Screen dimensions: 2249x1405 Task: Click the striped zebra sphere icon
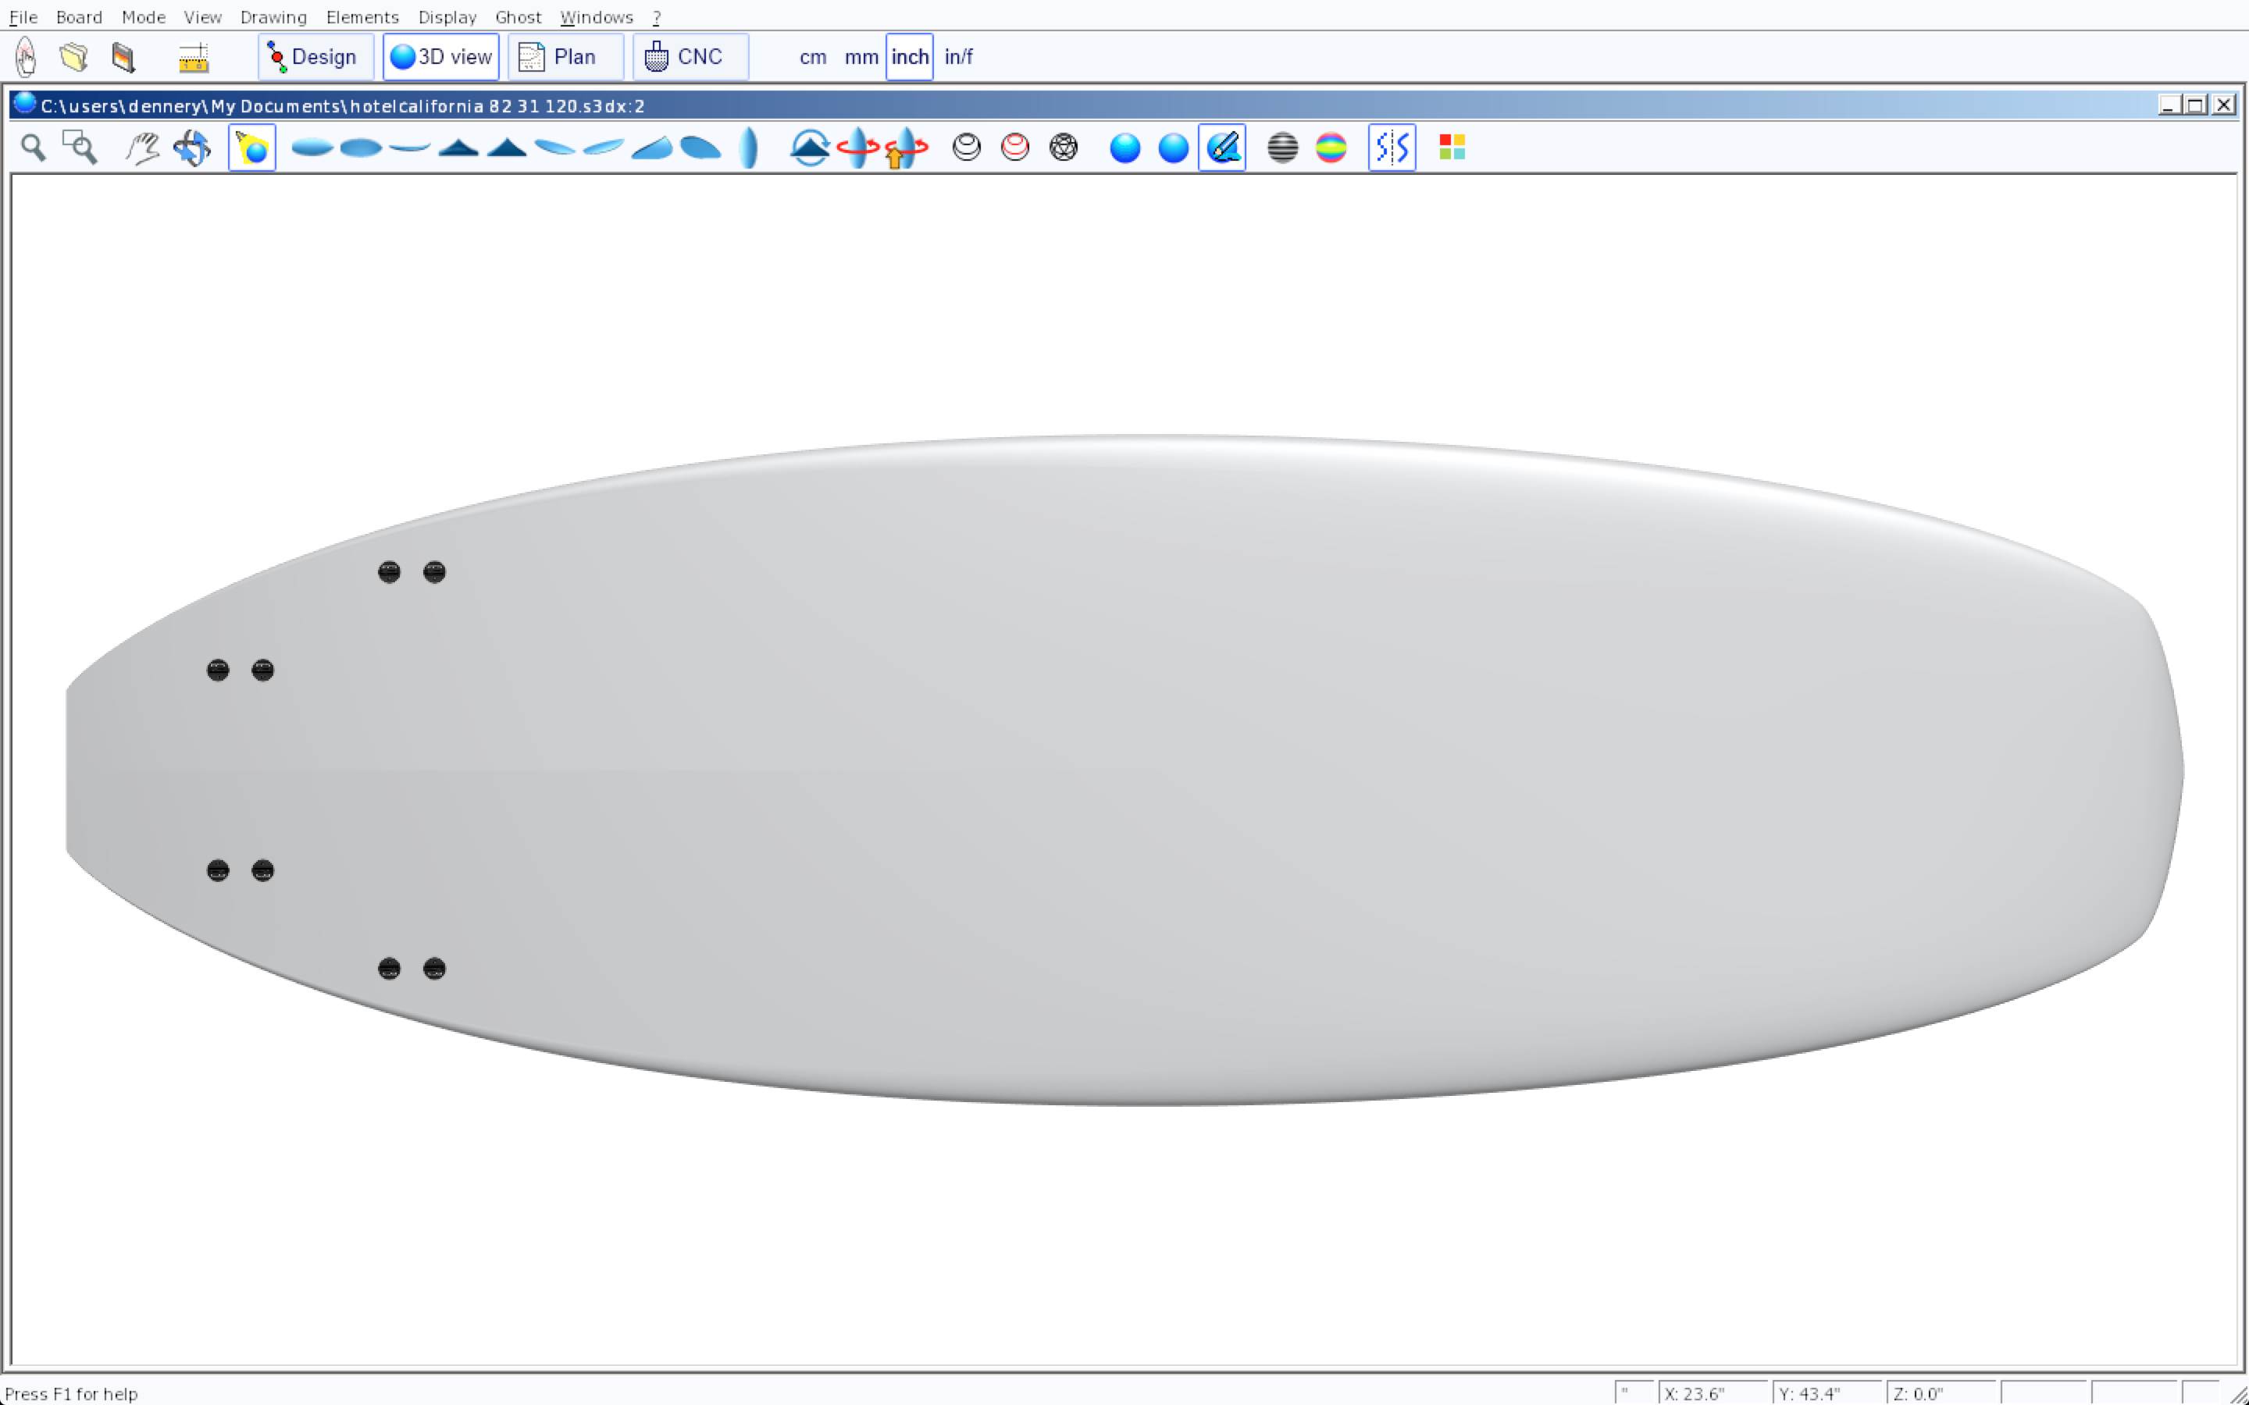click(1282, 148)
